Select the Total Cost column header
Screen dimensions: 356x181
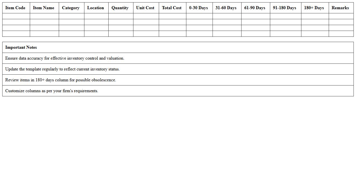click(172, 8)
